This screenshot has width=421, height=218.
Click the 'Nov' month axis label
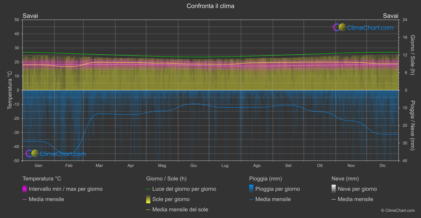click(351, 165)
